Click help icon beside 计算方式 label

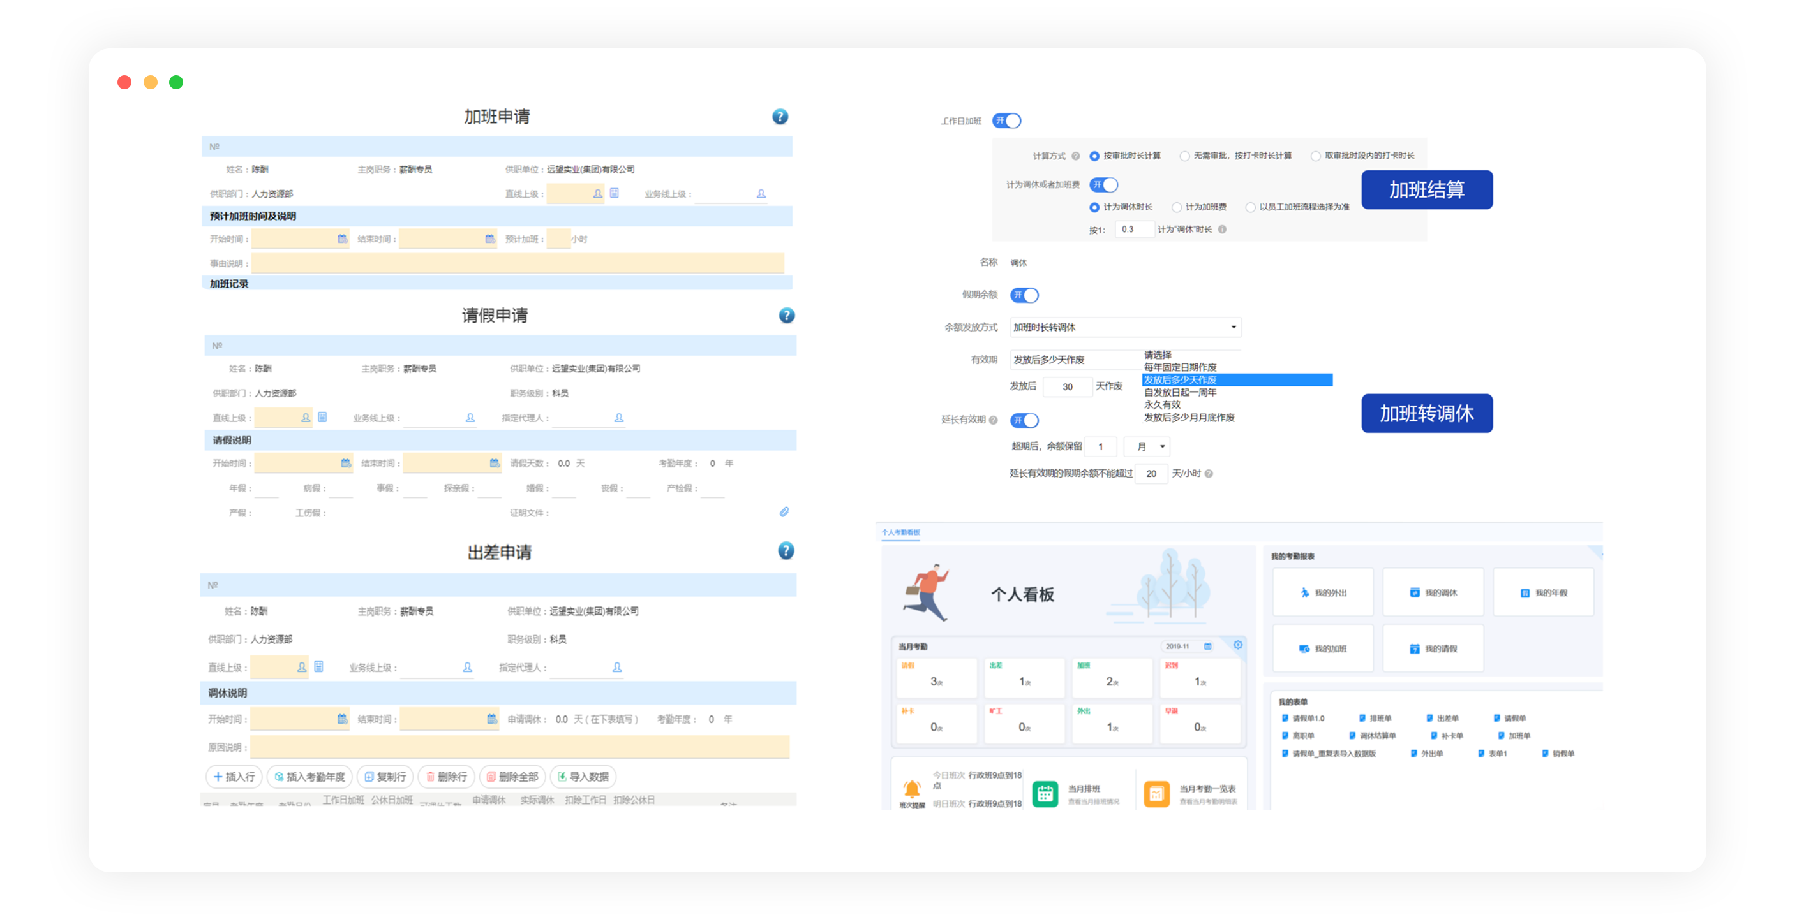1076,156
